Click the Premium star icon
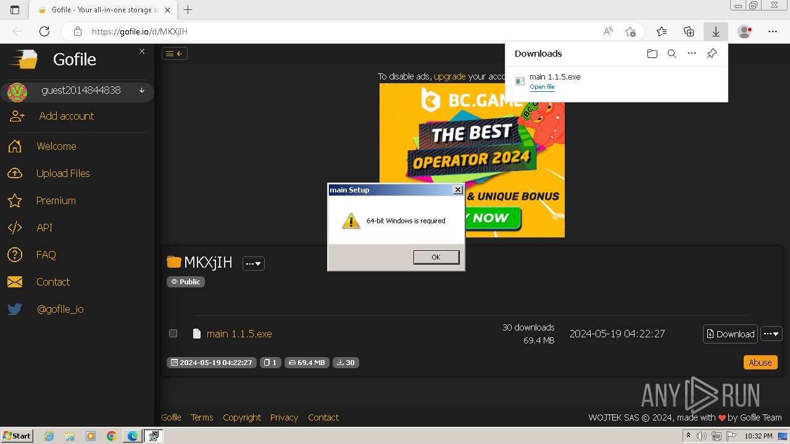This screenshot has height=444, width=790. coord(15,200)
